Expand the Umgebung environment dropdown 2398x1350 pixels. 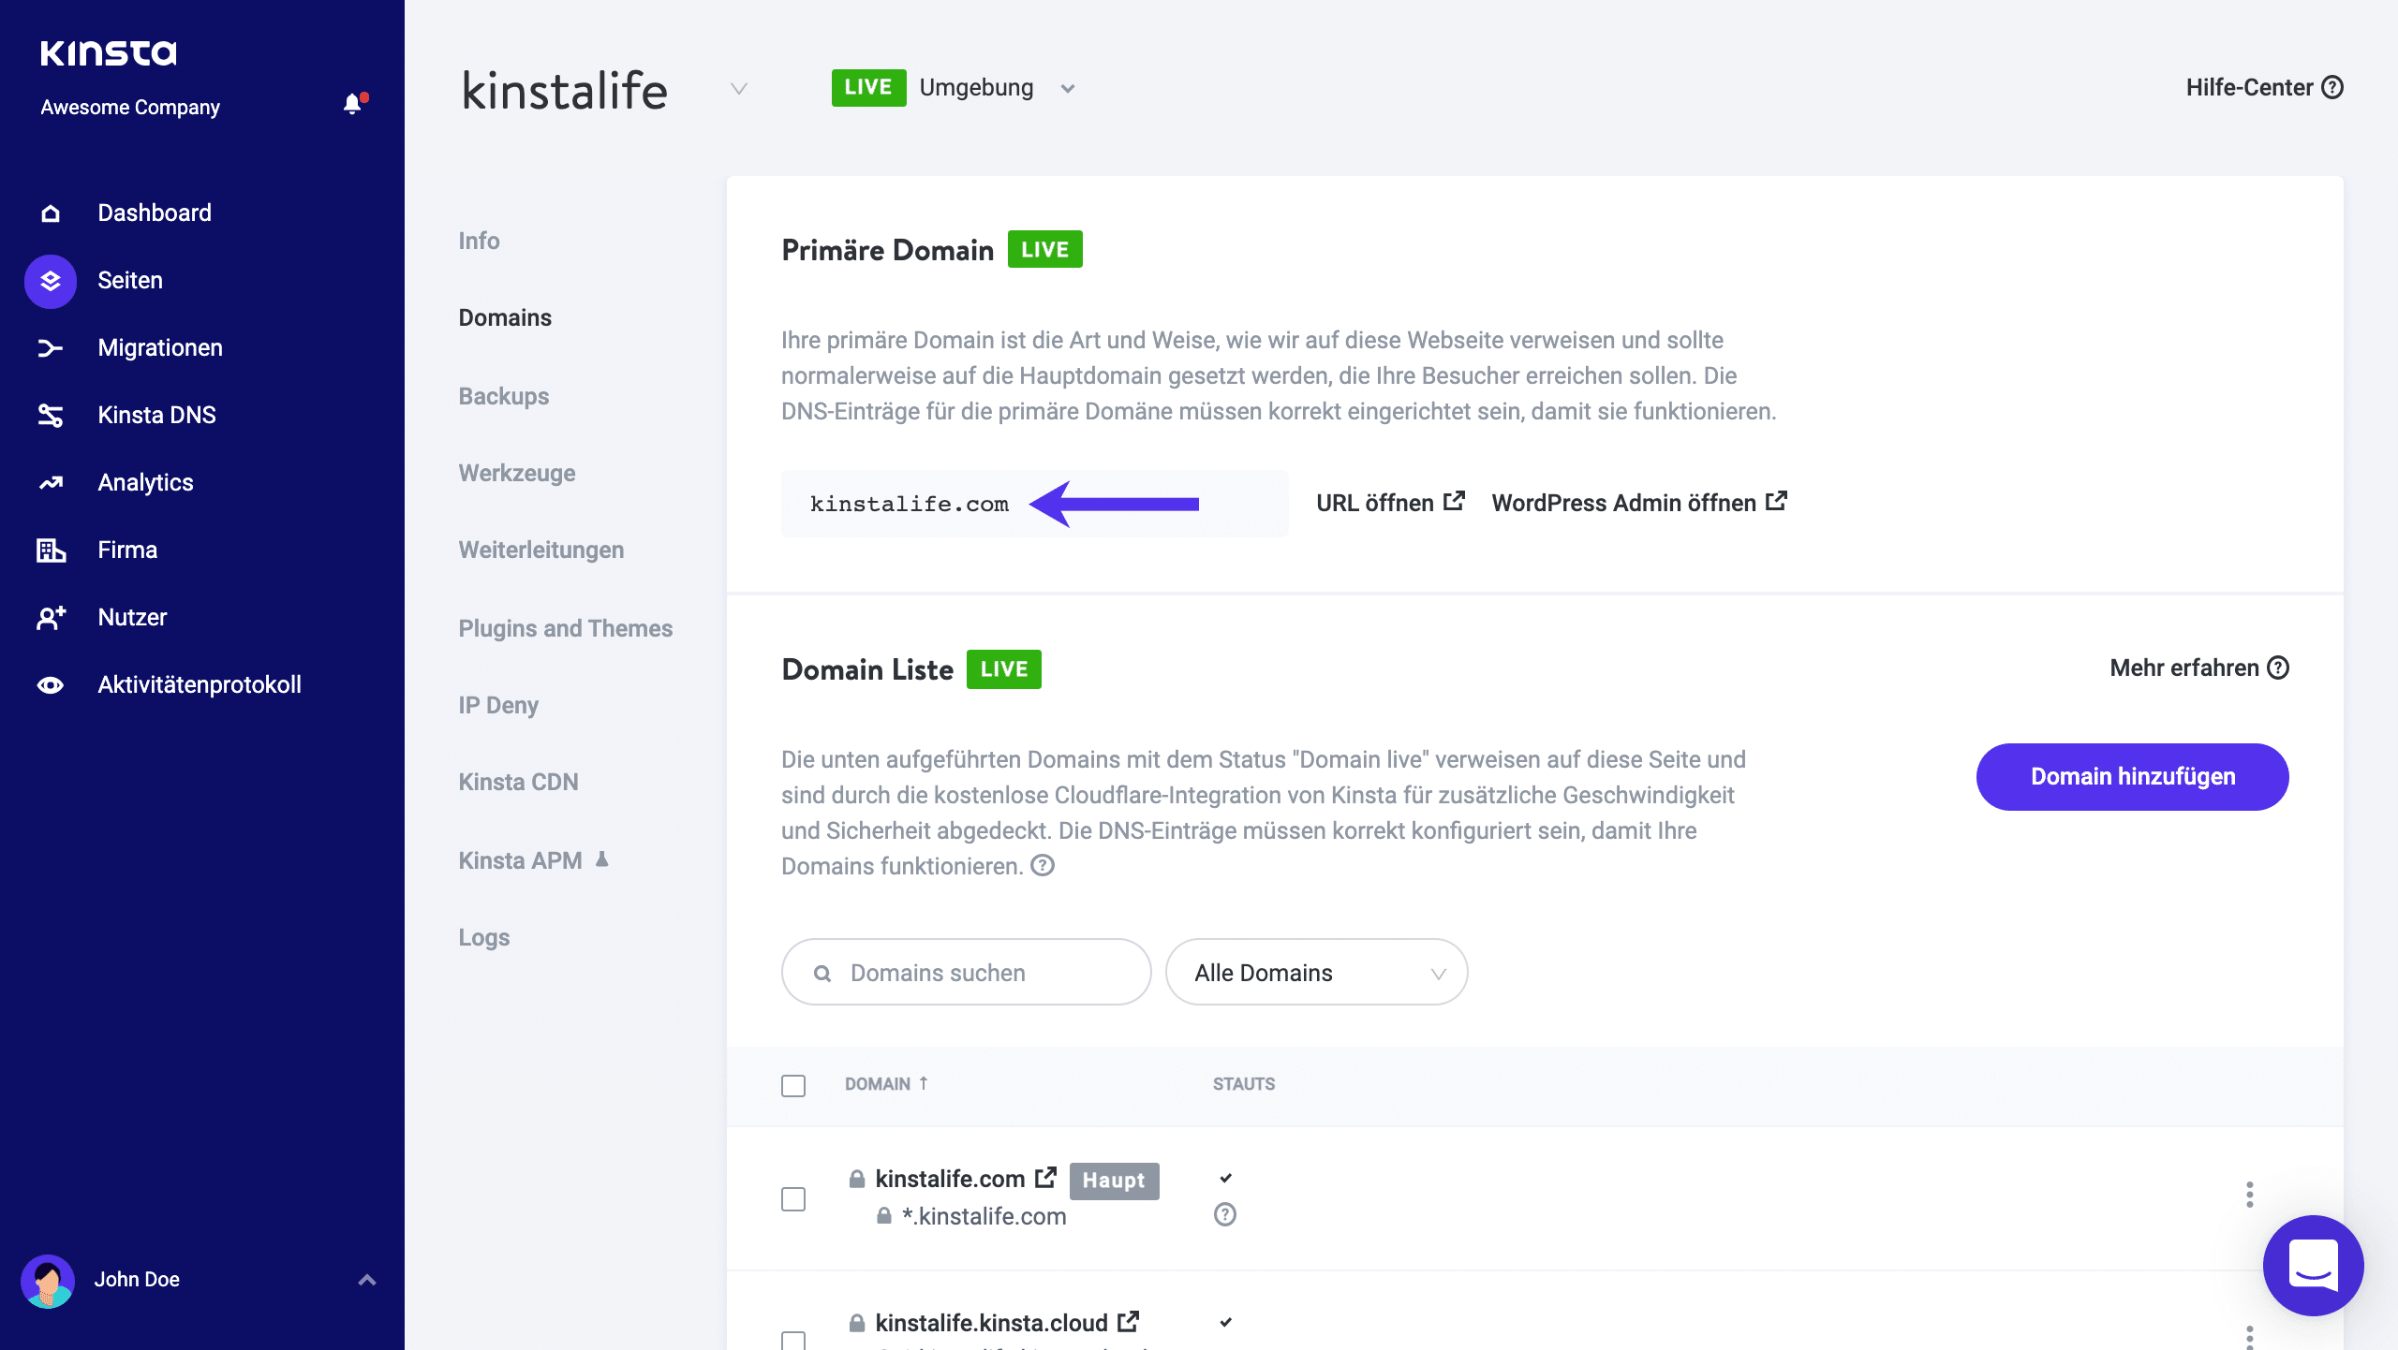[1068, 88]
